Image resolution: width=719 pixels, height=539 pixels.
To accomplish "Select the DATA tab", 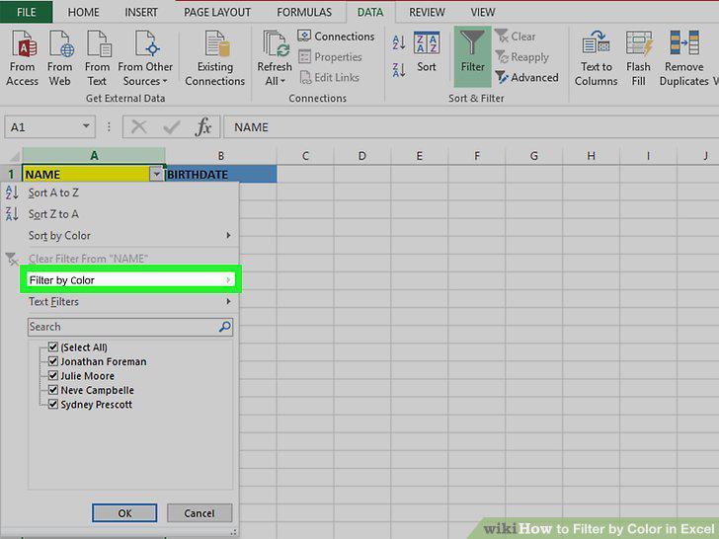I will 370,13.
